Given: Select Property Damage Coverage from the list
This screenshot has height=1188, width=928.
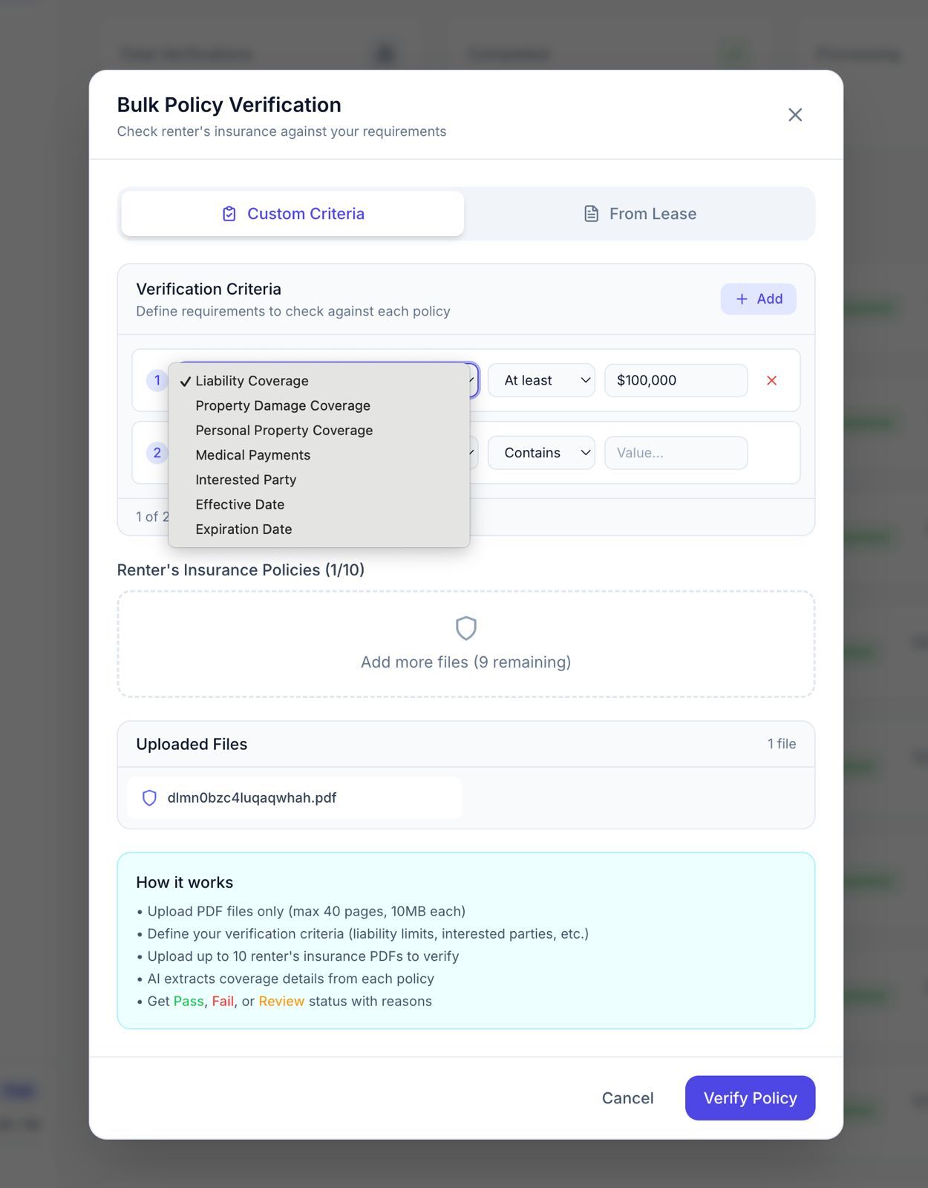Looking at the screenshot, I should pos(283,405).
